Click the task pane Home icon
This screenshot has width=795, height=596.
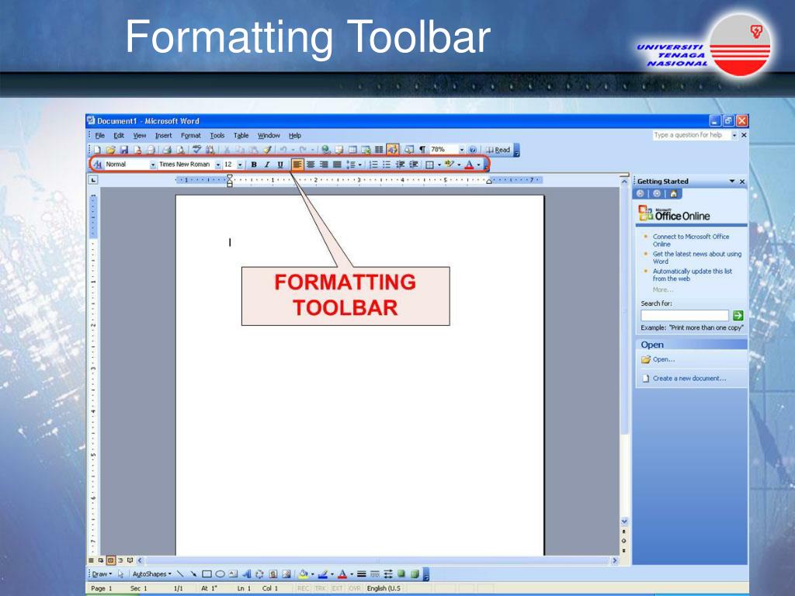click(673, 193)
